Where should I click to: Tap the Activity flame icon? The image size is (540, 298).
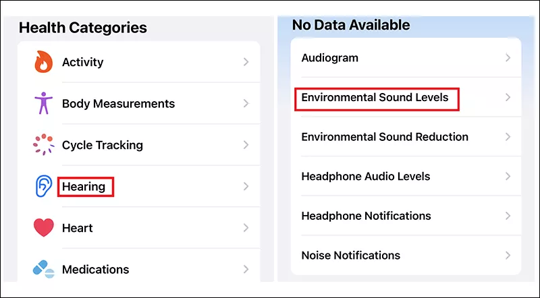(x=43, y=62)
